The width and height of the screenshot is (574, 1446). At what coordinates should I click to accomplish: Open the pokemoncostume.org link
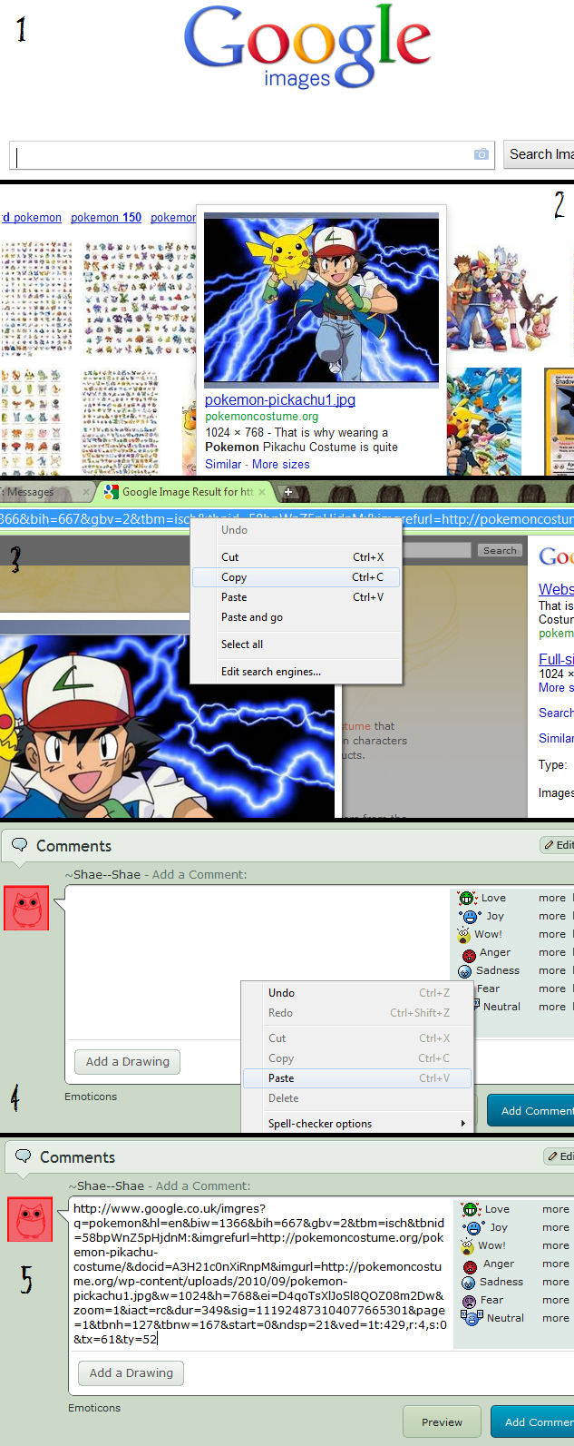pyautogui.click(x=262, y=417)
